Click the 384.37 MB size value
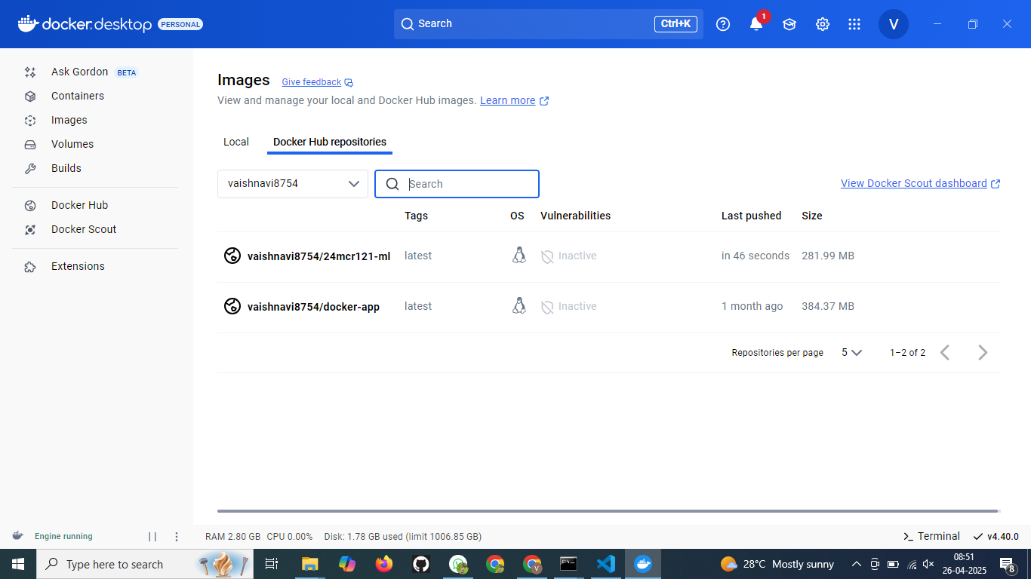 828,307
